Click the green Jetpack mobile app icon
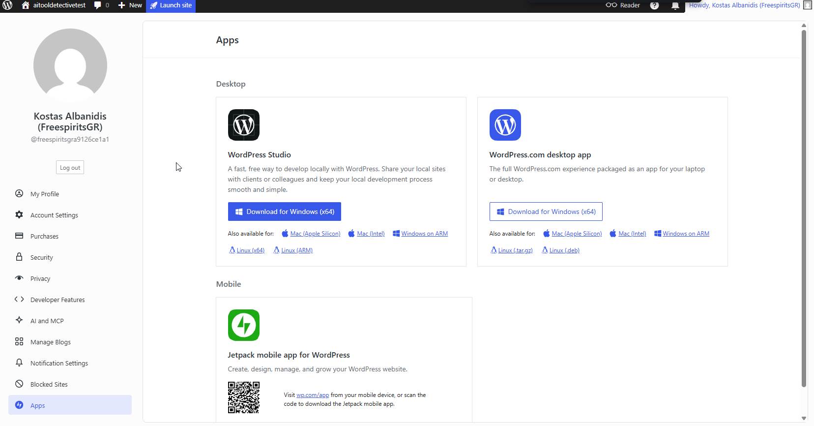Screen dimensions: 814x426 (x=244, y=325)
